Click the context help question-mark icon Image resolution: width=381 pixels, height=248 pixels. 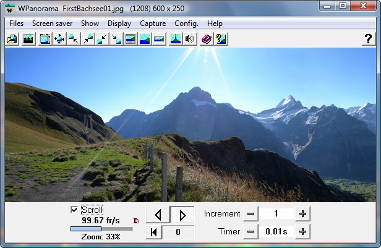[x=220, y=39]
